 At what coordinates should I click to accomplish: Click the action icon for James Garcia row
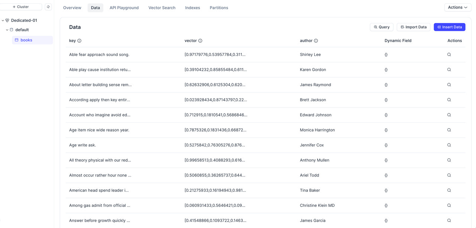(449, 220)
